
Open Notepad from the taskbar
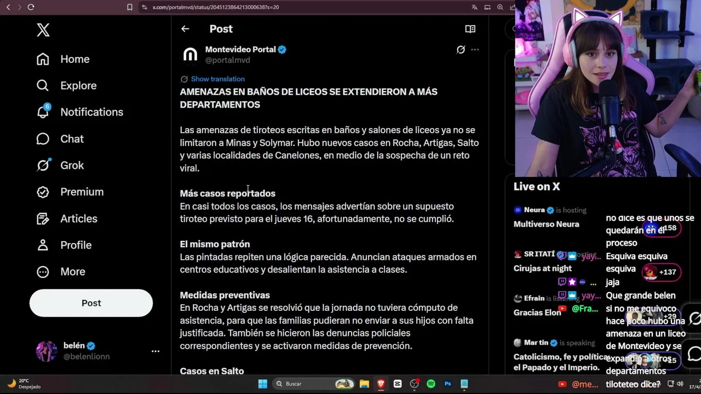coord(464,384)
